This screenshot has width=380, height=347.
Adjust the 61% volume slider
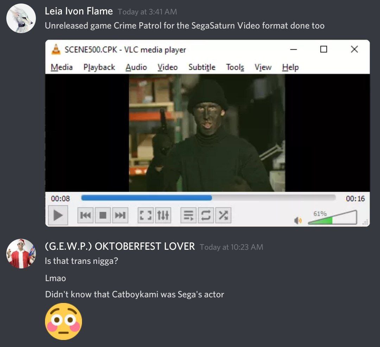[x=332, y=217]
